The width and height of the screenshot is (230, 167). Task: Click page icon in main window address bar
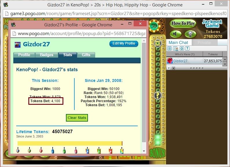[7, 14]
